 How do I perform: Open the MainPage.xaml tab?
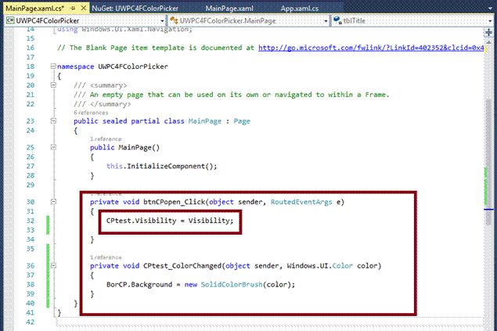point(229,9)
